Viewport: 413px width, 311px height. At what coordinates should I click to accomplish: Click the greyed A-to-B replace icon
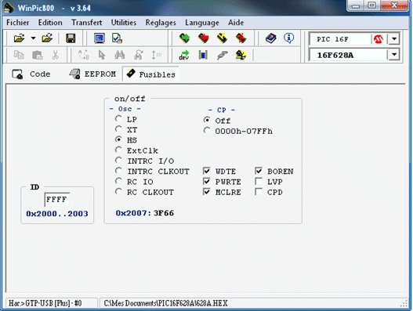pyautogui.click(x=84, y=55)
